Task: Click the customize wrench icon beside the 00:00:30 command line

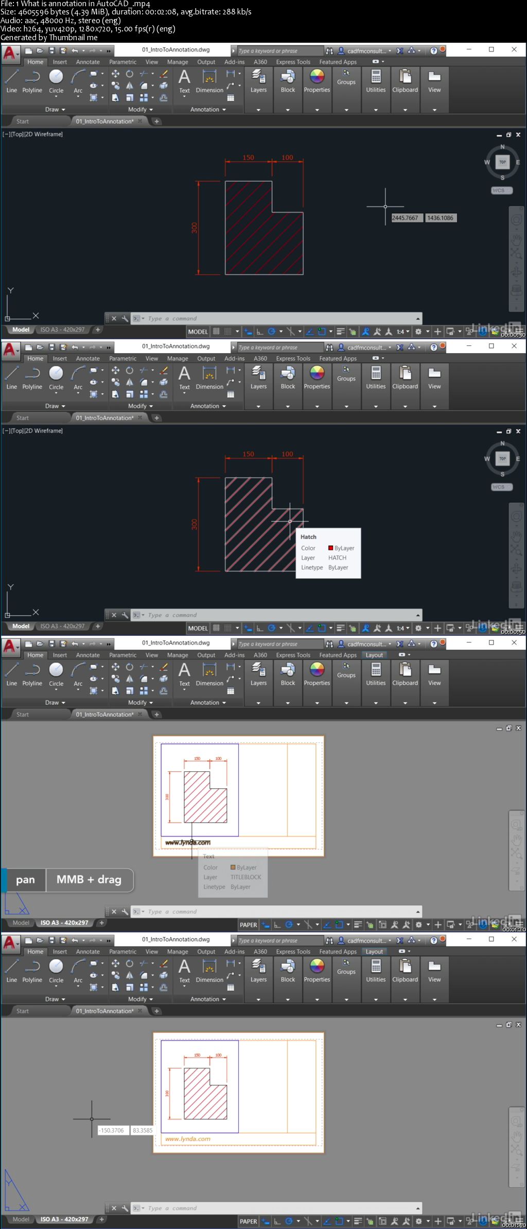Action: point(125,319)
